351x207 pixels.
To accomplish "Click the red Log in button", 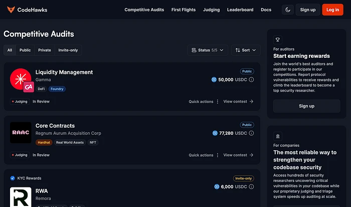I will pyautogui.click(x=332, y=10).
